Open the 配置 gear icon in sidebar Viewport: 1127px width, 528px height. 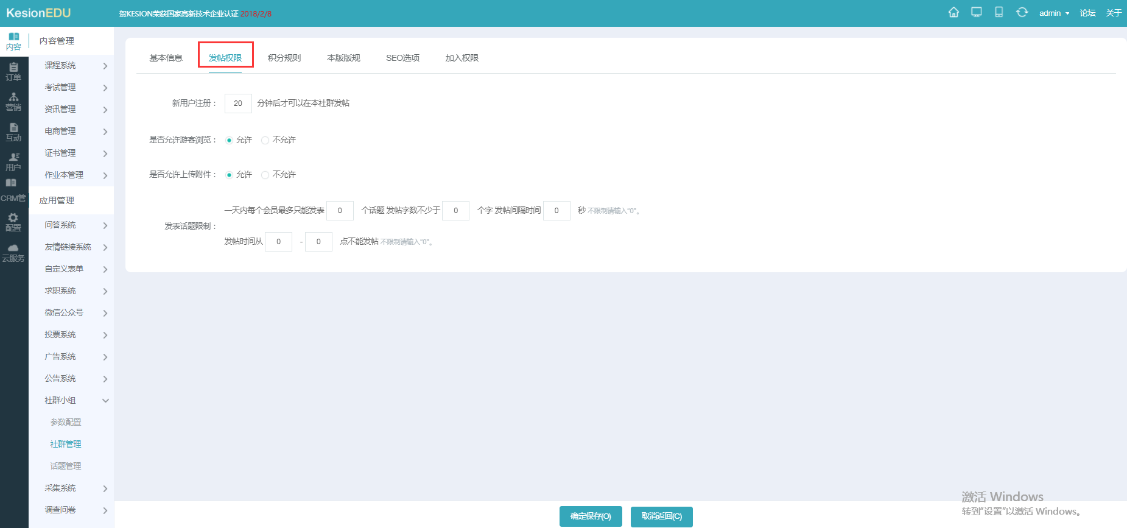[x=13, y=222]
